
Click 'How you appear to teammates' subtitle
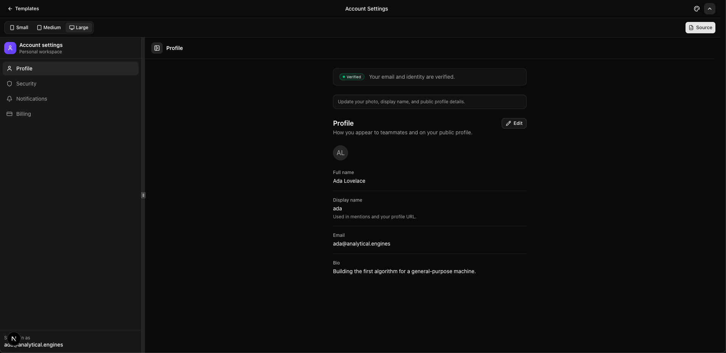[403, 132]
